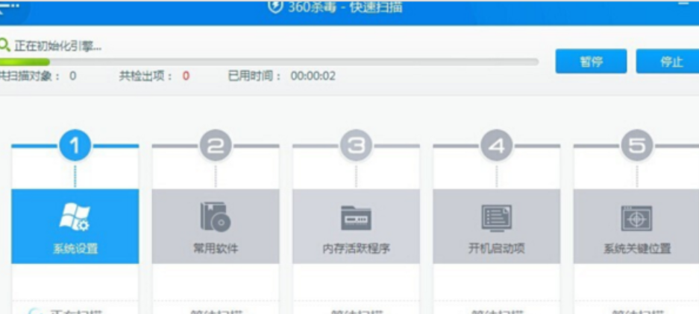Click the red 共检出项 count
This screenshot has height=314, width=699.
186,76
